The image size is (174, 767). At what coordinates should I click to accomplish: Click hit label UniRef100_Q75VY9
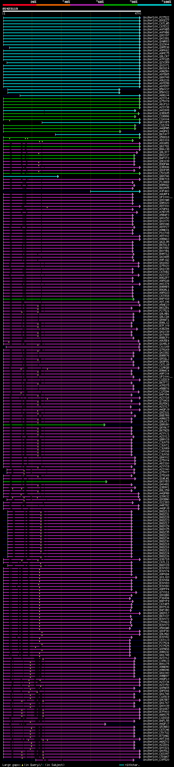tap(156, 101)
